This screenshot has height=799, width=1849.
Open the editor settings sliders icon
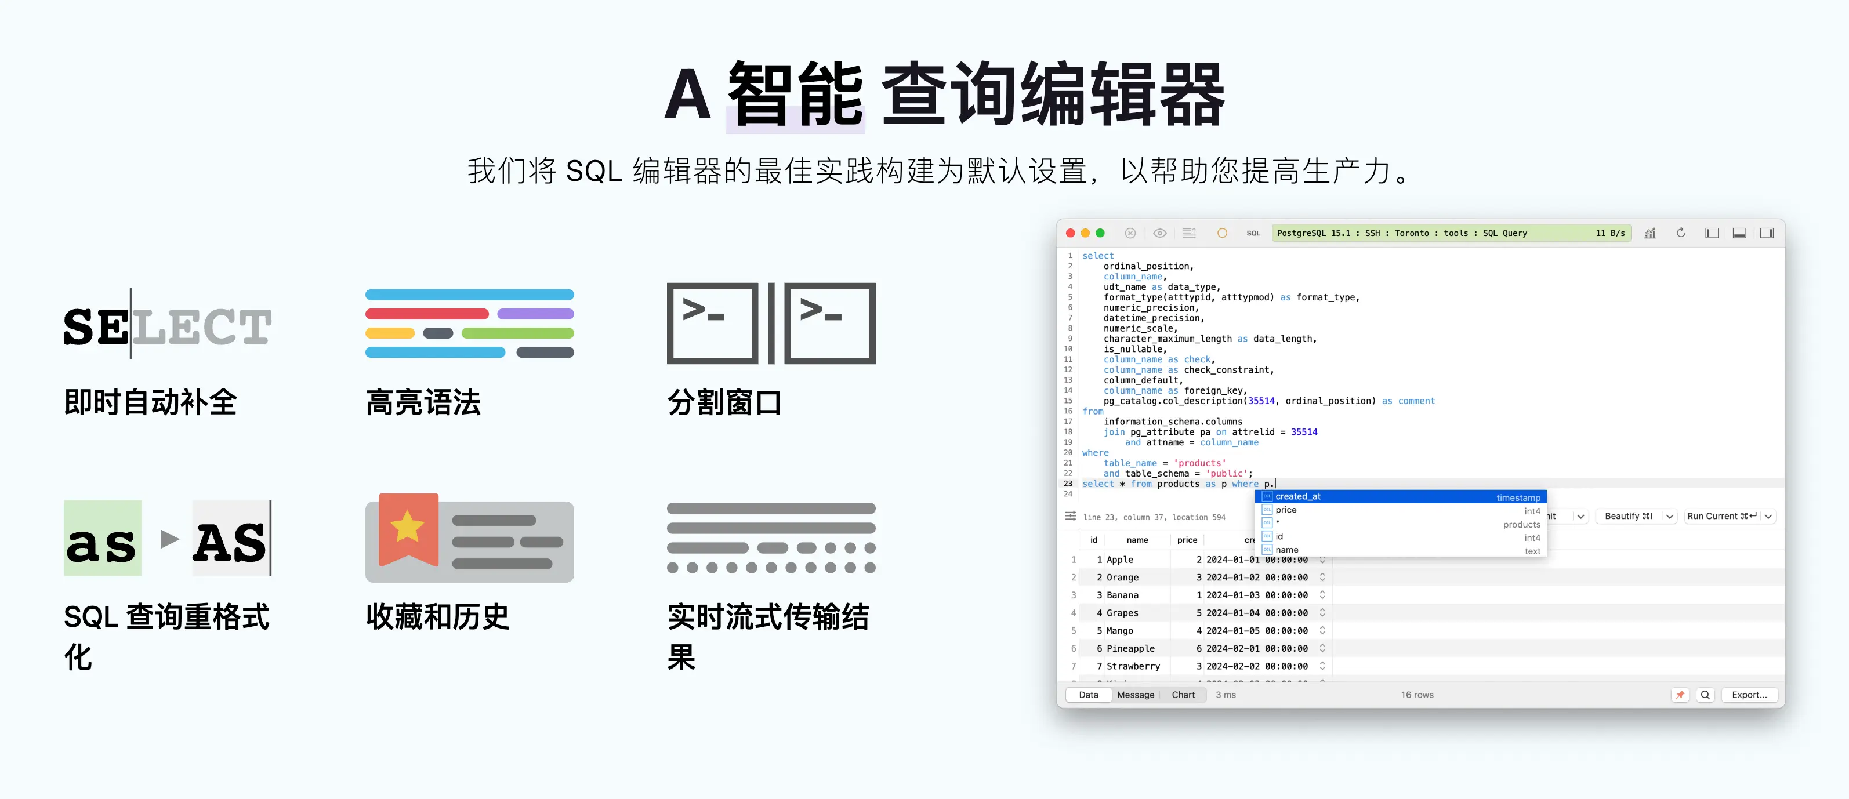pyautogui.click(x=1070, y=516)
